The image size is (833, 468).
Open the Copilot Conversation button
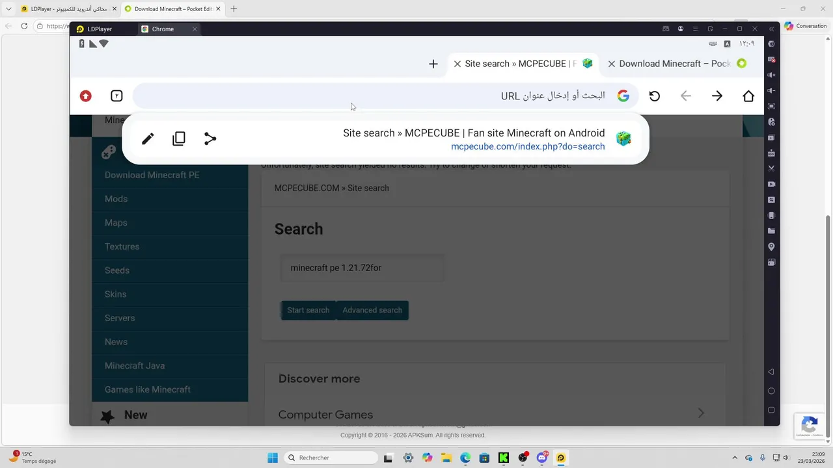click(806, 26)
